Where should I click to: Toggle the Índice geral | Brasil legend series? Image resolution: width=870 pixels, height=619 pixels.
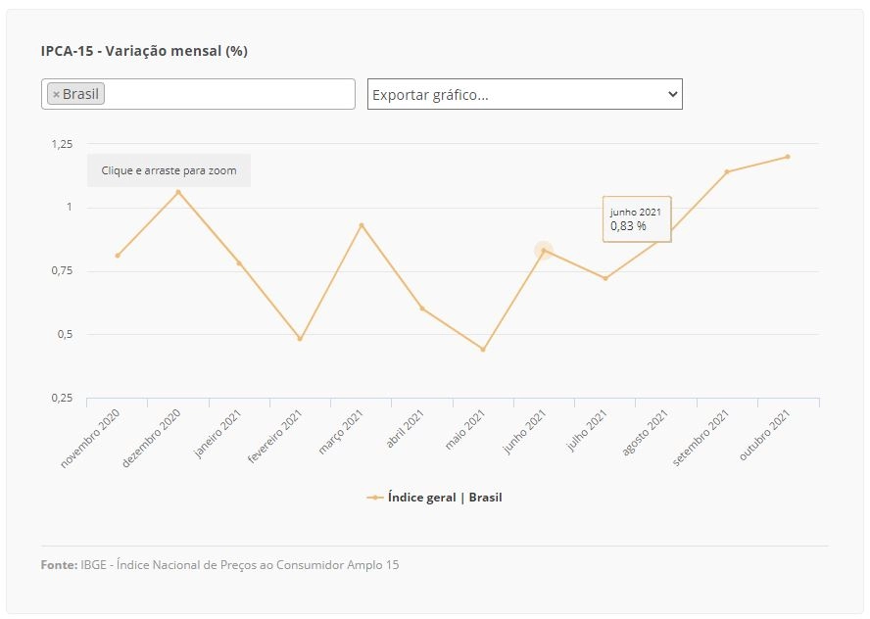click(x=434, y=498)
